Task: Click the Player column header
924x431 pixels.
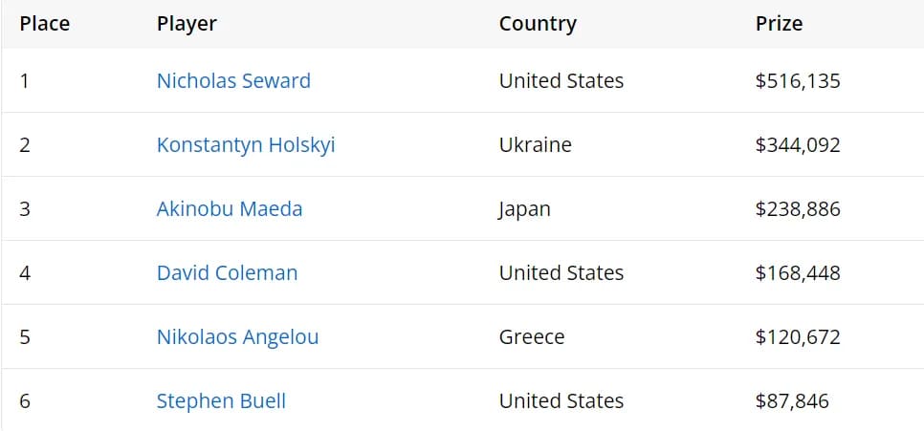Action: [x=187, y=23]
